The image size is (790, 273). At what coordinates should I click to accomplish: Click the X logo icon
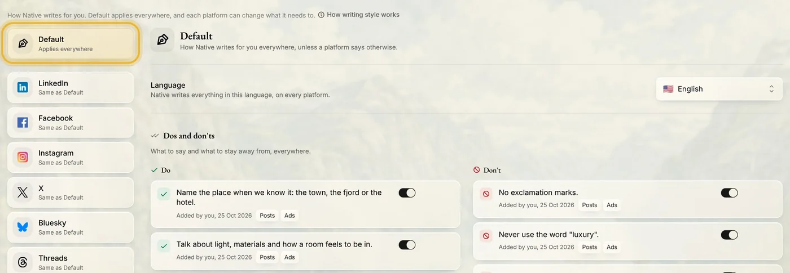(x=23, y=193)
